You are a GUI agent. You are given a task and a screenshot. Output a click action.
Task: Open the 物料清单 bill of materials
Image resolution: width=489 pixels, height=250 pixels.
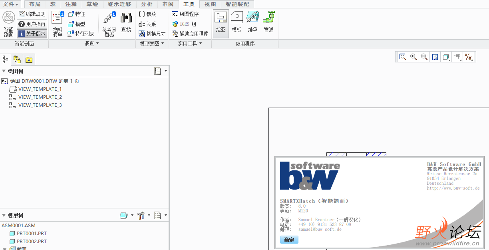58,24
